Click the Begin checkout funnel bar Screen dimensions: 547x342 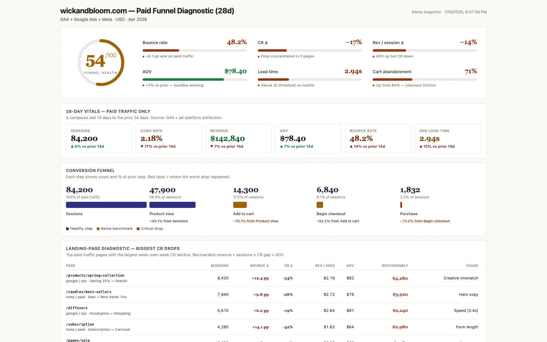click(x=320, y=205)
